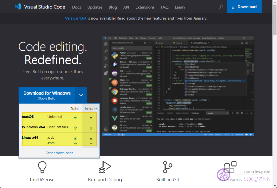Click the Code editing. Redefined. headline
277x188 pixels.
[53, 53]
